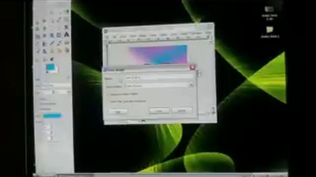Open the Select menu in image window
This screenshot has width=316, height=177.
pos(133,36)
